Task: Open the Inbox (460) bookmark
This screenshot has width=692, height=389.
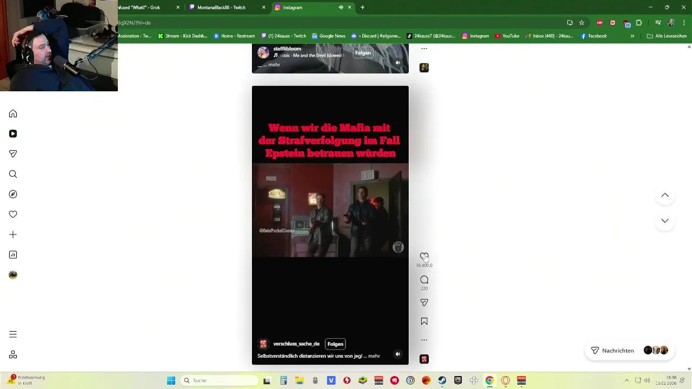Action: click(x=549, y=36)
